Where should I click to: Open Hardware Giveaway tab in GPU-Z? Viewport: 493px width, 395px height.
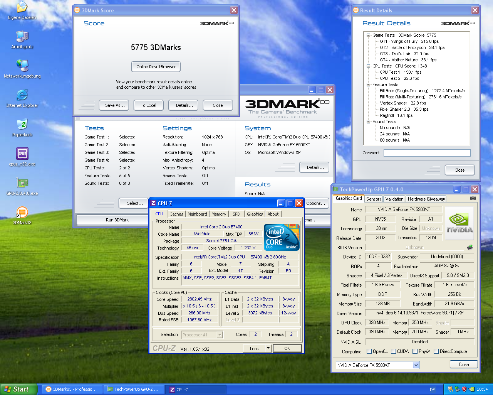[426, 199]
